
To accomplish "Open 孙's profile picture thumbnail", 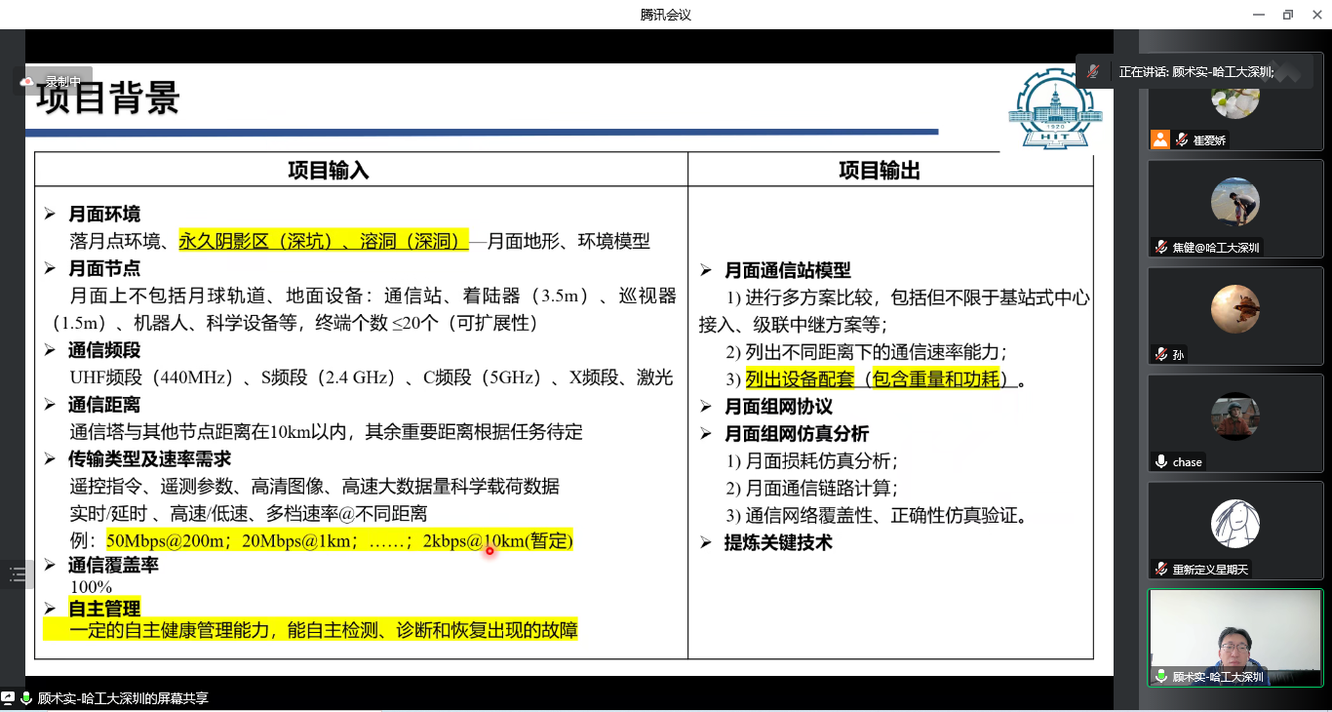I will coord(1236,308).
